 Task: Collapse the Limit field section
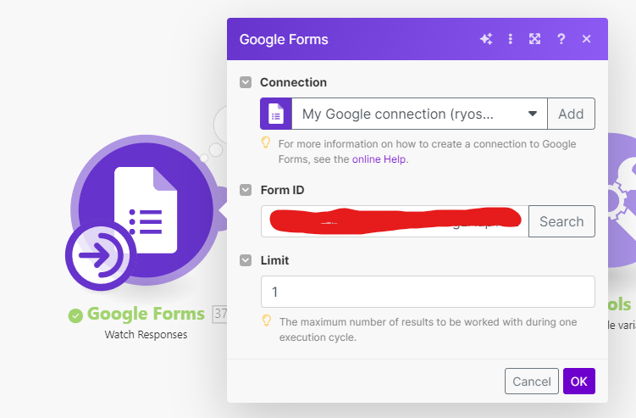coord(246,260)
